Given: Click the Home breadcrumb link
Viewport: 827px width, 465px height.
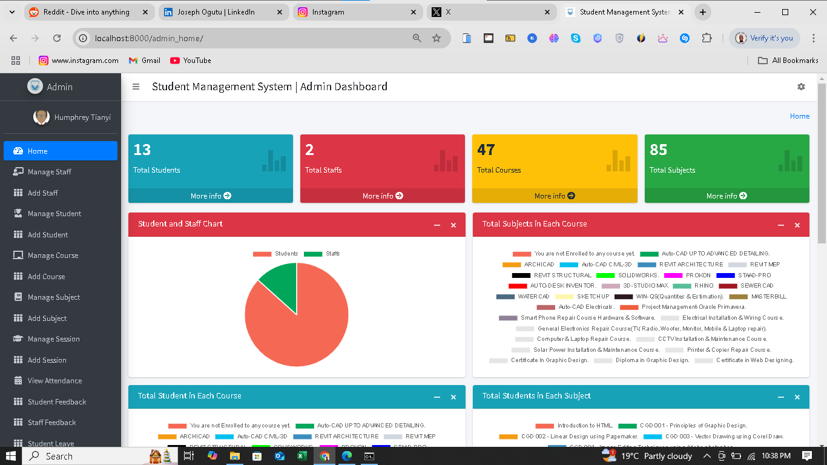Looking at the screenshot, I should pos(800,116).
